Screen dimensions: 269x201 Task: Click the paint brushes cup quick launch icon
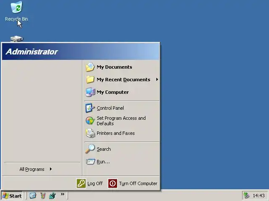[43, 196]
